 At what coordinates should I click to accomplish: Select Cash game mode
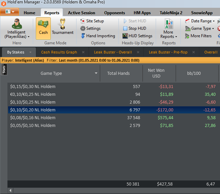43,28
